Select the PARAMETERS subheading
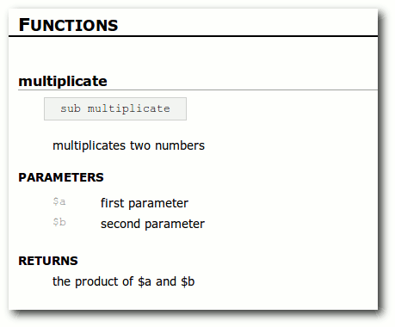 61,177
